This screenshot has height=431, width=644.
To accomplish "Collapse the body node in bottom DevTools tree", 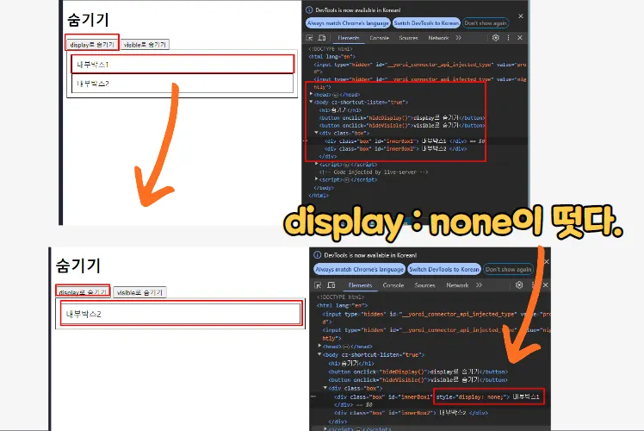I will pyautogui.click(x=320, y=354).
